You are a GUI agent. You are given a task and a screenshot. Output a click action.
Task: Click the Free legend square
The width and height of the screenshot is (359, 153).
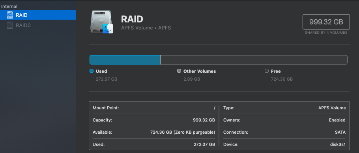(267, 71)
